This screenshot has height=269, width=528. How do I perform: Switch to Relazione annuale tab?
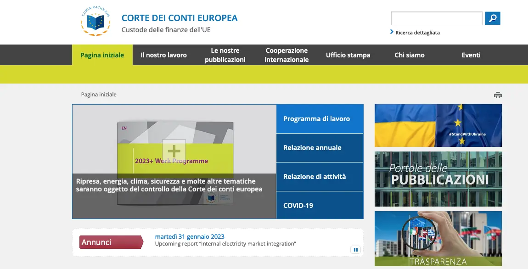(320, 148)
